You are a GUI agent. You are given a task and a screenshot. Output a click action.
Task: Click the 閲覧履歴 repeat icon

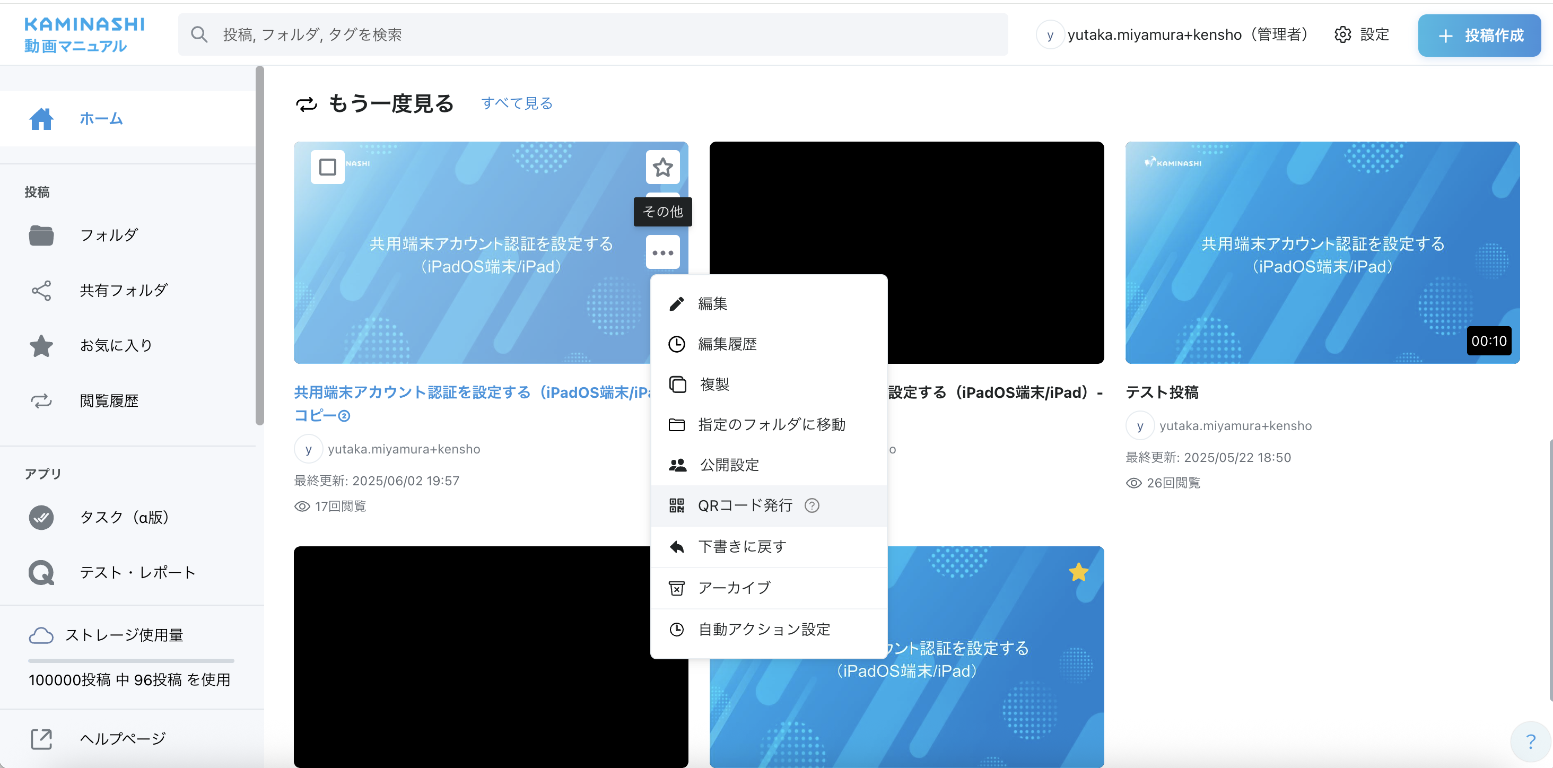pyautogui.click(x=41, y=401)
